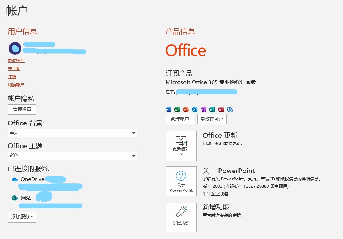
Task: Click the PowerPoint app icon in product list
Action: pos(186,110)
